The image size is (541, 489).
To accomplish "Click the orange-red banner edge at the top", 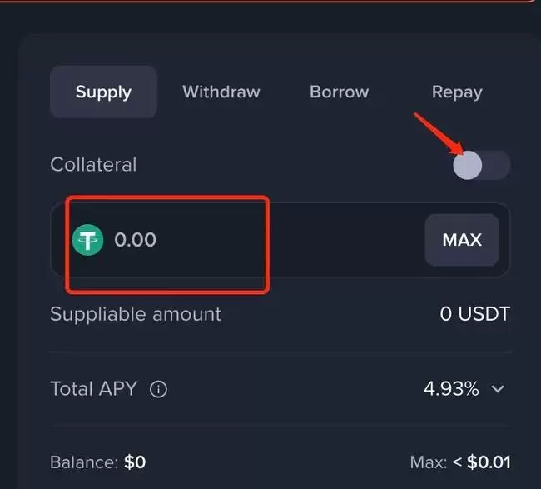I will coord(270,2).
